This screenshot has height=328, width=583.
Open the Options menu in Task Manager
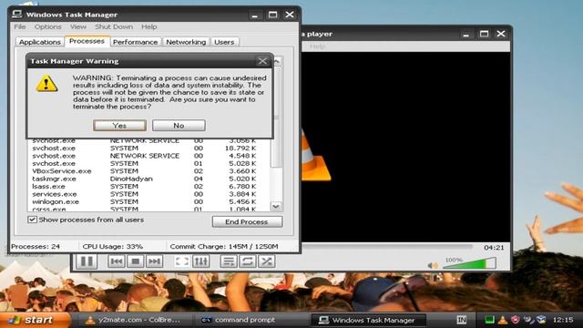(48, 26)
